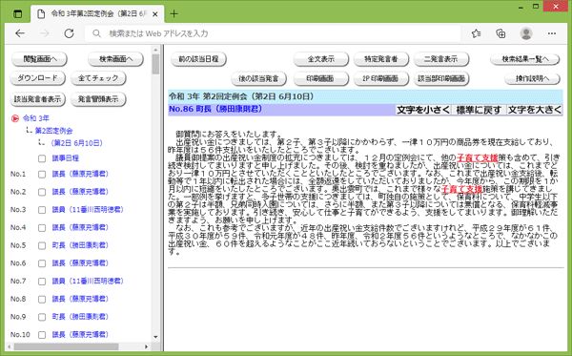Click the left panel scroll-up arrow
The height and width of the screenshot is (356, 572).
point(155,50)
